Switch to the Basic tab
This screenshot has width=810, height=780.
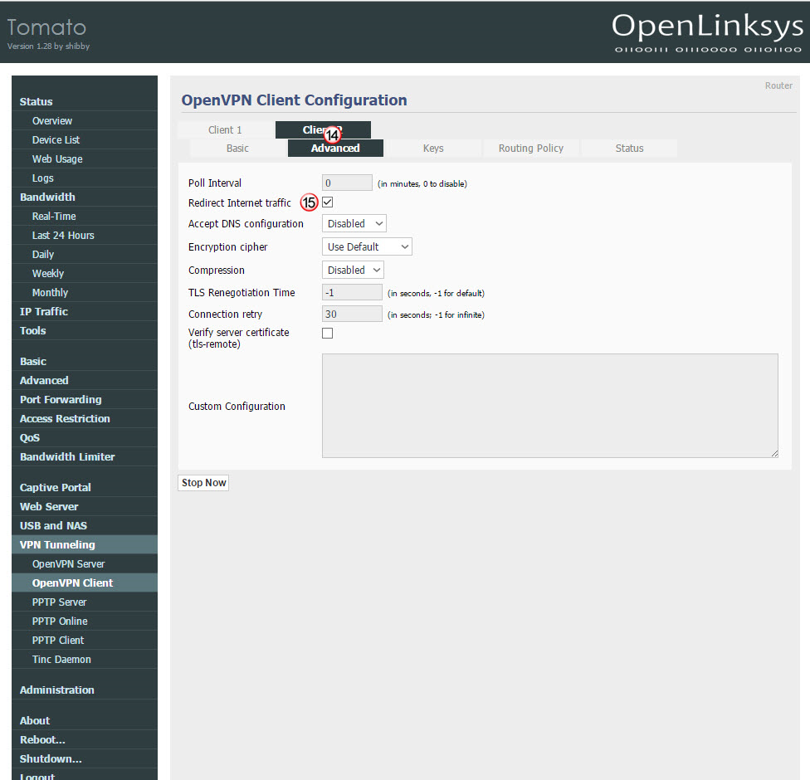click(x=237, y=149)
